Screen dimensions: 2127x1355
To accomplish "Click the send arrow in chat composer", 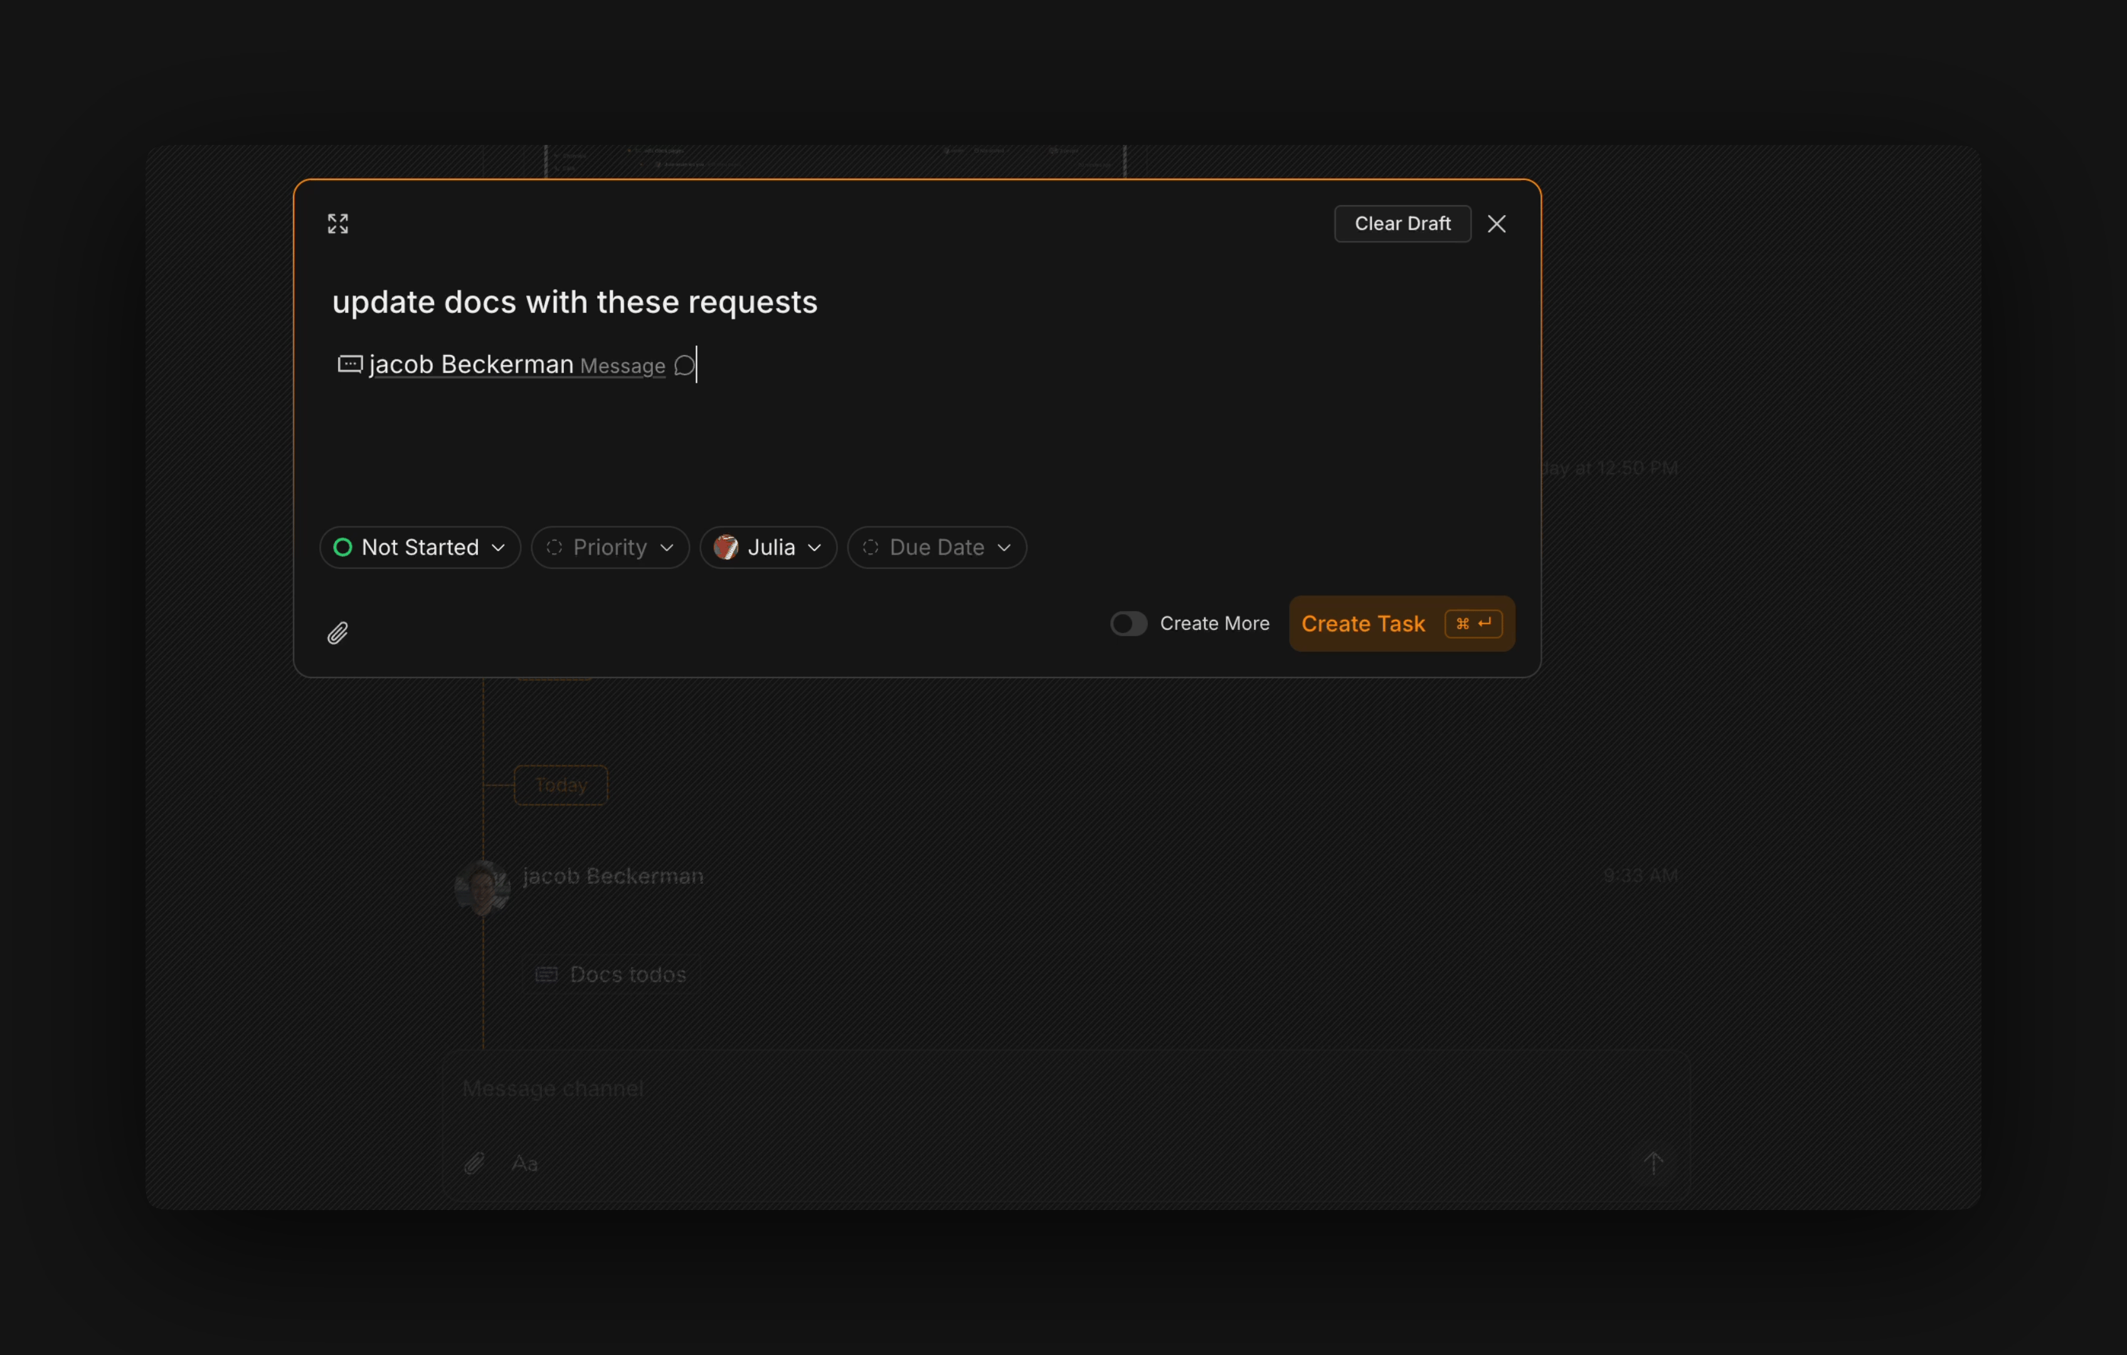I will [1653, 1163].
